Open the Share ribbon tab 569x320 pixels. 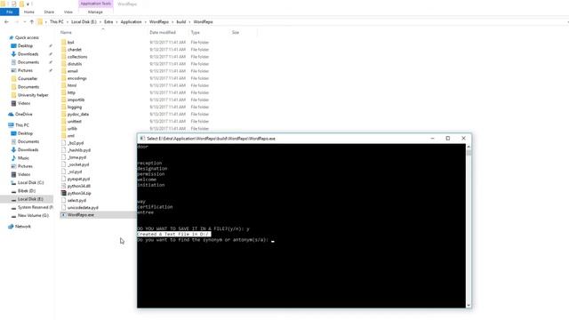tap(49, 12)
